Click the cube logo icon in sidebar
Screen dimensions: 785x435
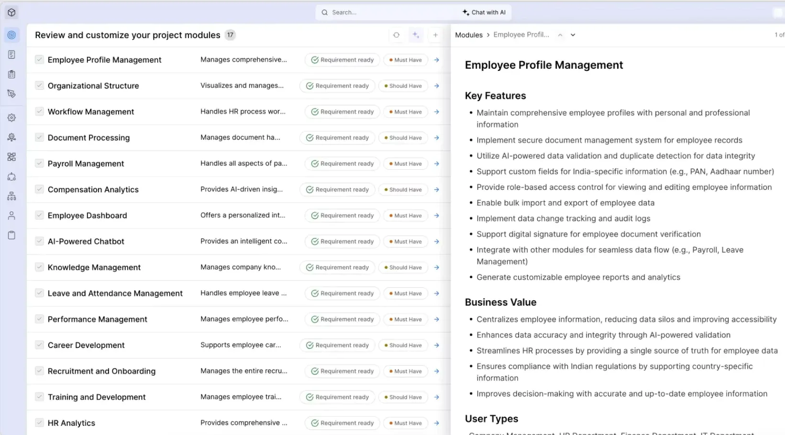pyautogui.click(x=11, y=12)
